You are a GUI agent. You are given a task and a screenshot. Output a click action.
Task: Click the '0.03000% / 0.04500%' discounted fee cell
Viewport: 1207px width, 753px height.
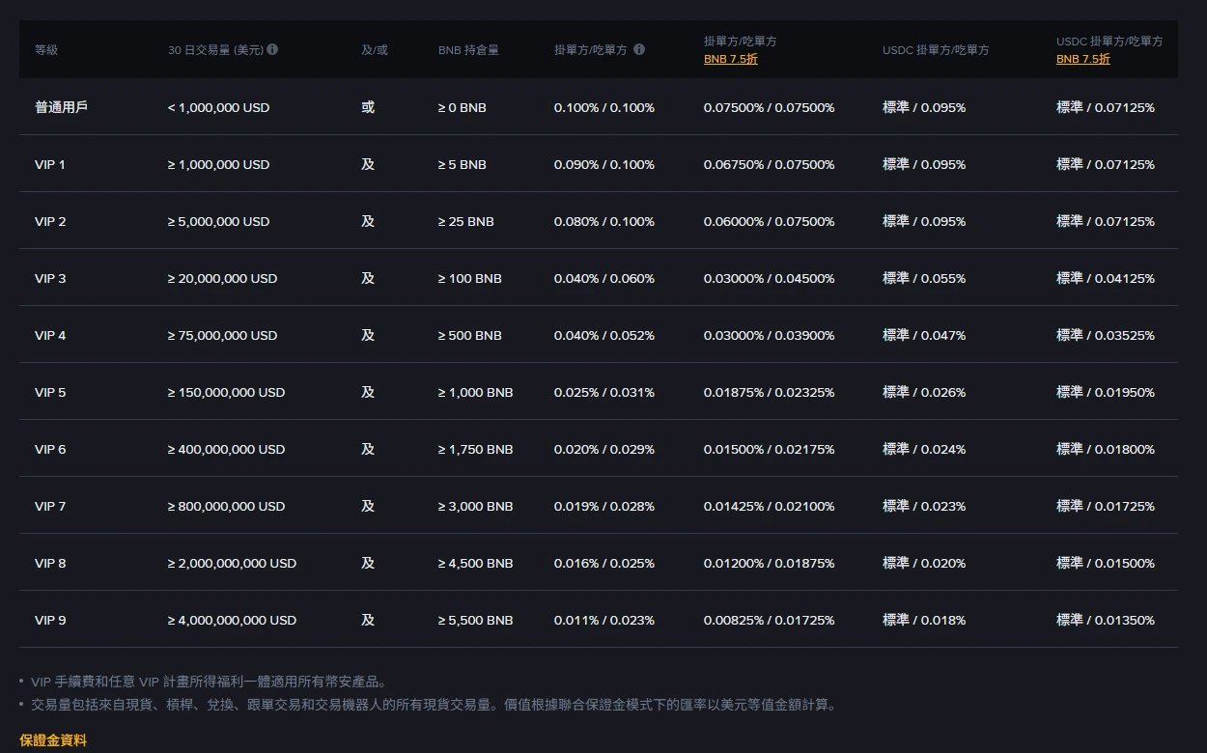click(770, 278)
